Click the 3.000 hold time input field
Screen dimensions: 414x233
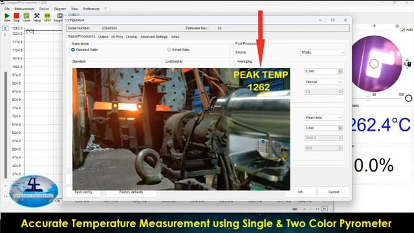click(x=321, y=128)
